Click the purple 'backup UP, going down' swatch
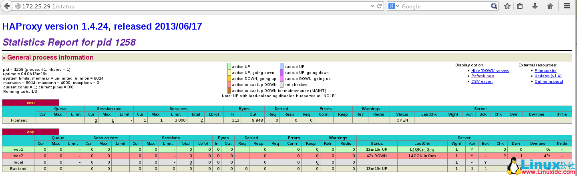Screen dimensions: 577x176 [x=281, y=72]
